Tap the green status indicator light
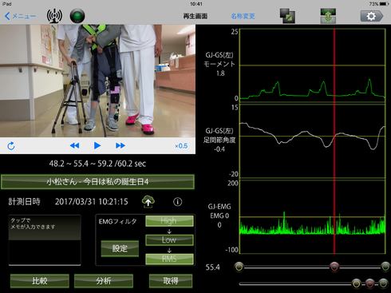Viewport: 391px width, 293px height. point(77,16)
